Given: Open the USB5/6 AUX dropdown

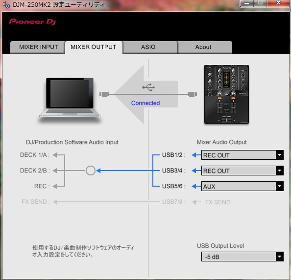Looking at the screenshot, I should [242, 186].
